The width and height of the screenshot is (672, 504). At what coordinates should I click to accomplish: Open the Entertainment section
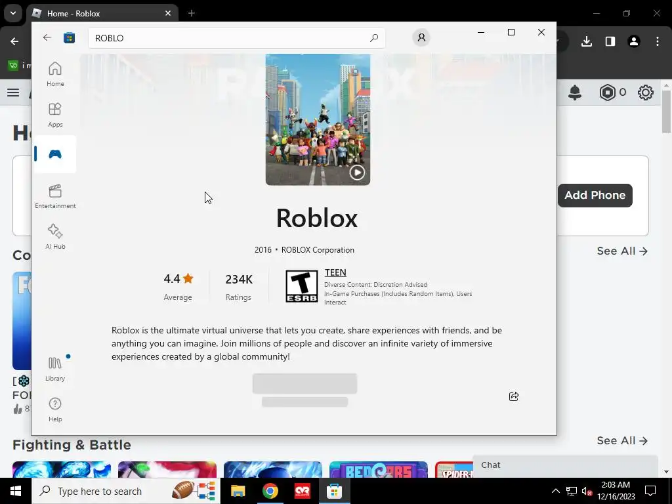pos(55,196)
